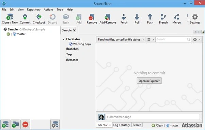Click the green check status icon under Sample
Viewport: 205px width, 130px height.
coord(8,34)
